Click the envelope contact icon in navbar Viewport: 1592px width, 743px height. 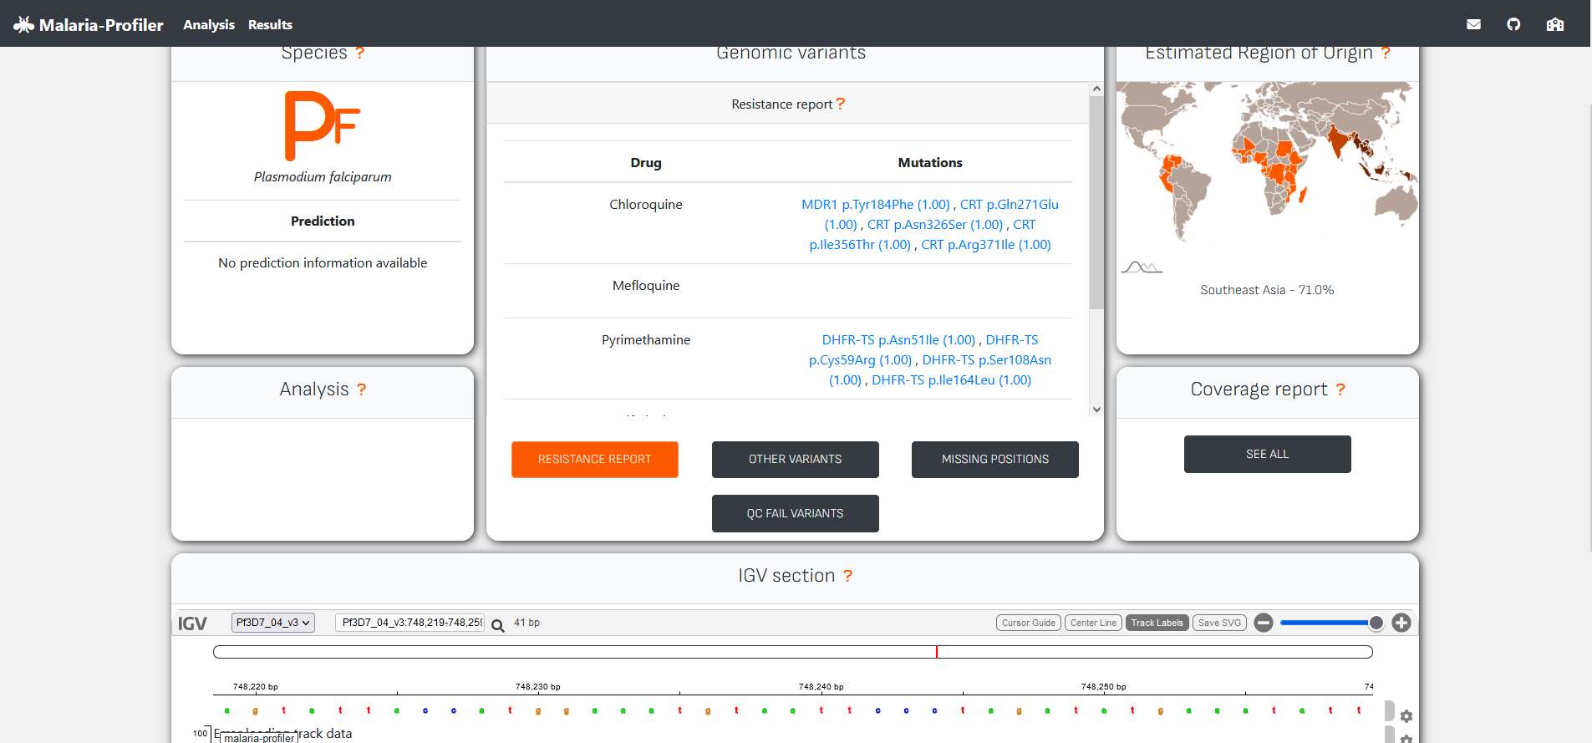pos(1473,24)
